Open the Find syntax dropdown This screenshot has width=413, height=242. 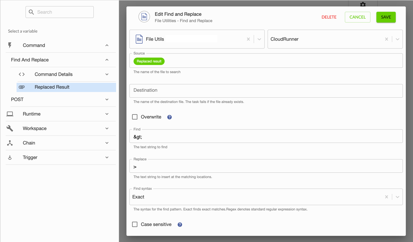pyautogui.click(x=397, y=197)
